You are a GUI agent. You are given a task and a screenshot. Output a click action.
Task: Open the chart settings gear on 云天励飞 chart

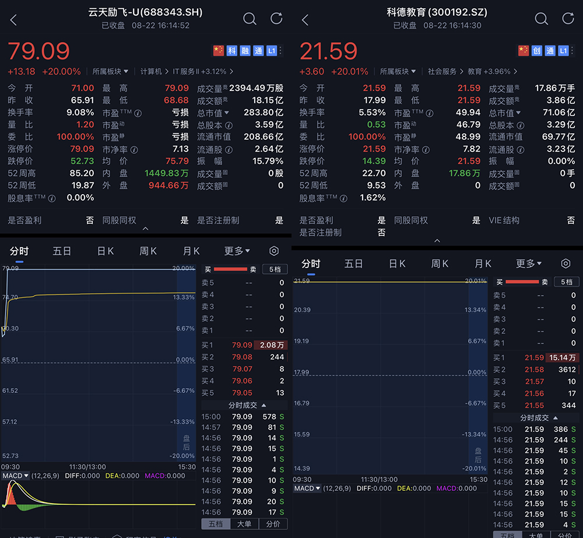(x=273, y=251)
